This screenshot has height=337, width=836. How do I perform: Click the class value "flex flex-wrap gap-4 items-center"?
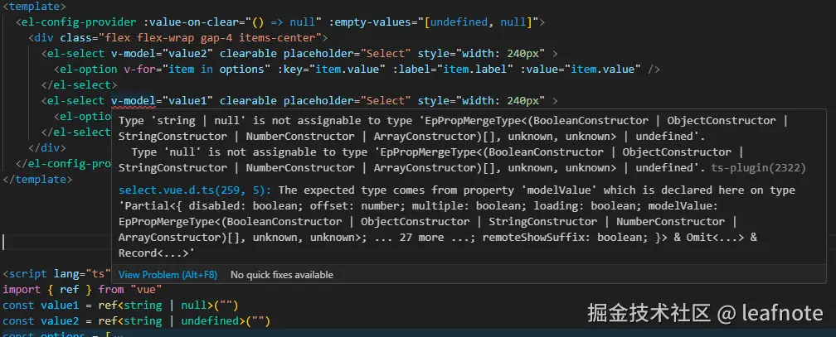pos(210,38)
